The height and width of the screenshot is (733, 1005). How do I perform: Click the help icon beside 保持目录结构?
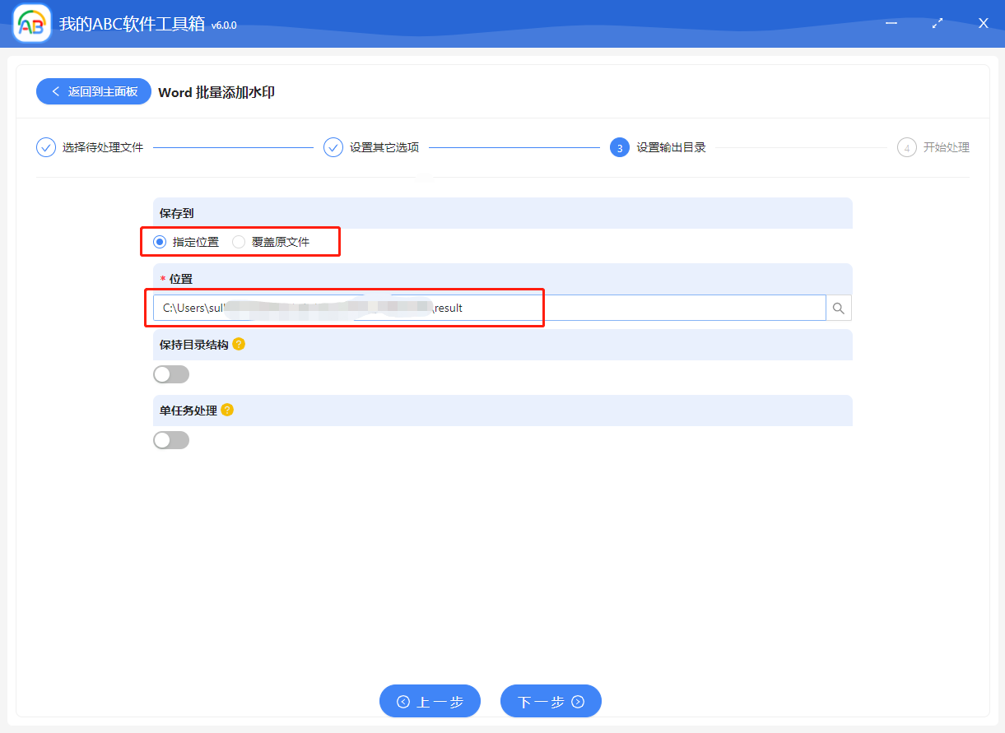click(x=239, y=345)
